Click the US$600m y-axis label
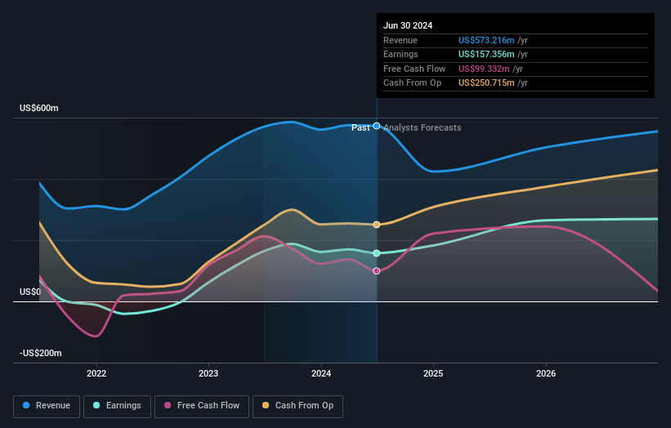The image size is (671, 428). tap(39, 108)
